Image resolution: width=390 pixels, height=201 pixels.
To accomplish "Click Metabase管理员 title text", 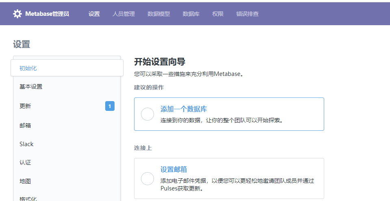I will pyautogui.click(x=47, y=14).
